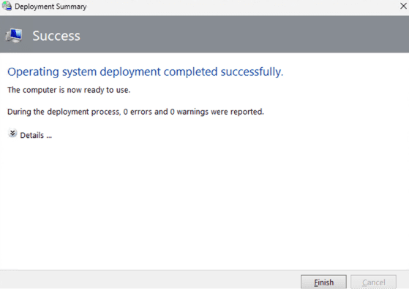
Task: Click the Deployment Summary title bar icon
Action: 7,6
